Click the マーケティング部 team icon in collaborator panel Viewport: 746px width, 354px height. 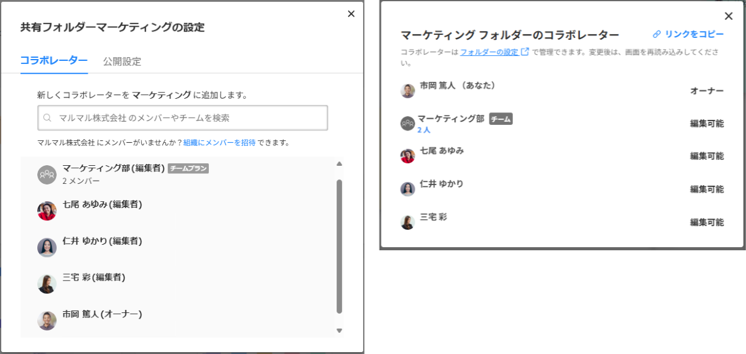coord(407,124)
